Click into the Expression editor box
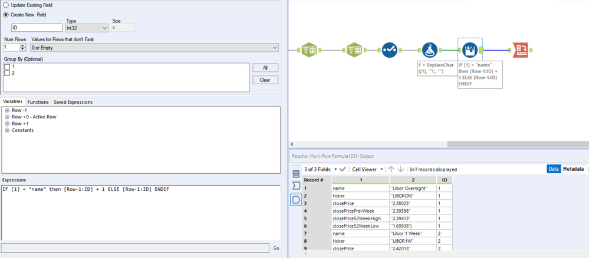The image size is (589, 258). point(141,213)
